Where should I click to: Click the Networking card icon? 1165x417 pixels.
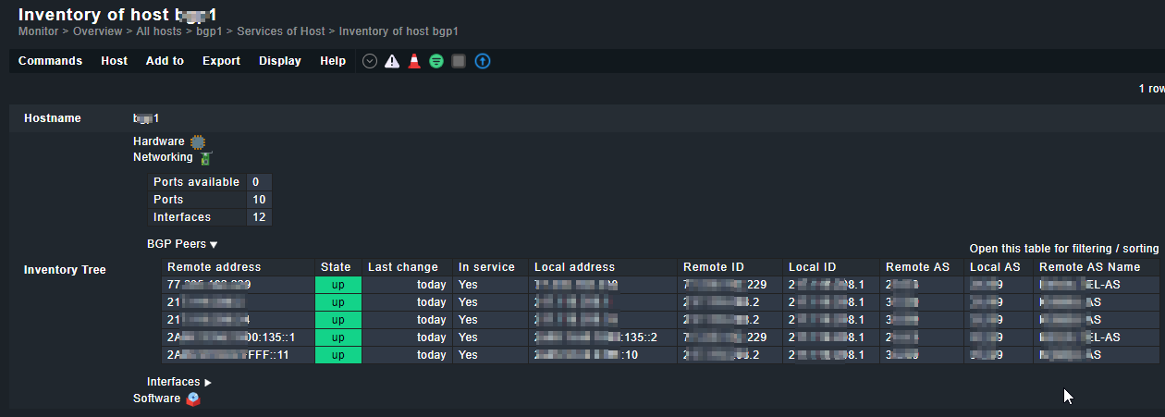pyautogui.click(x=205, y=158)
